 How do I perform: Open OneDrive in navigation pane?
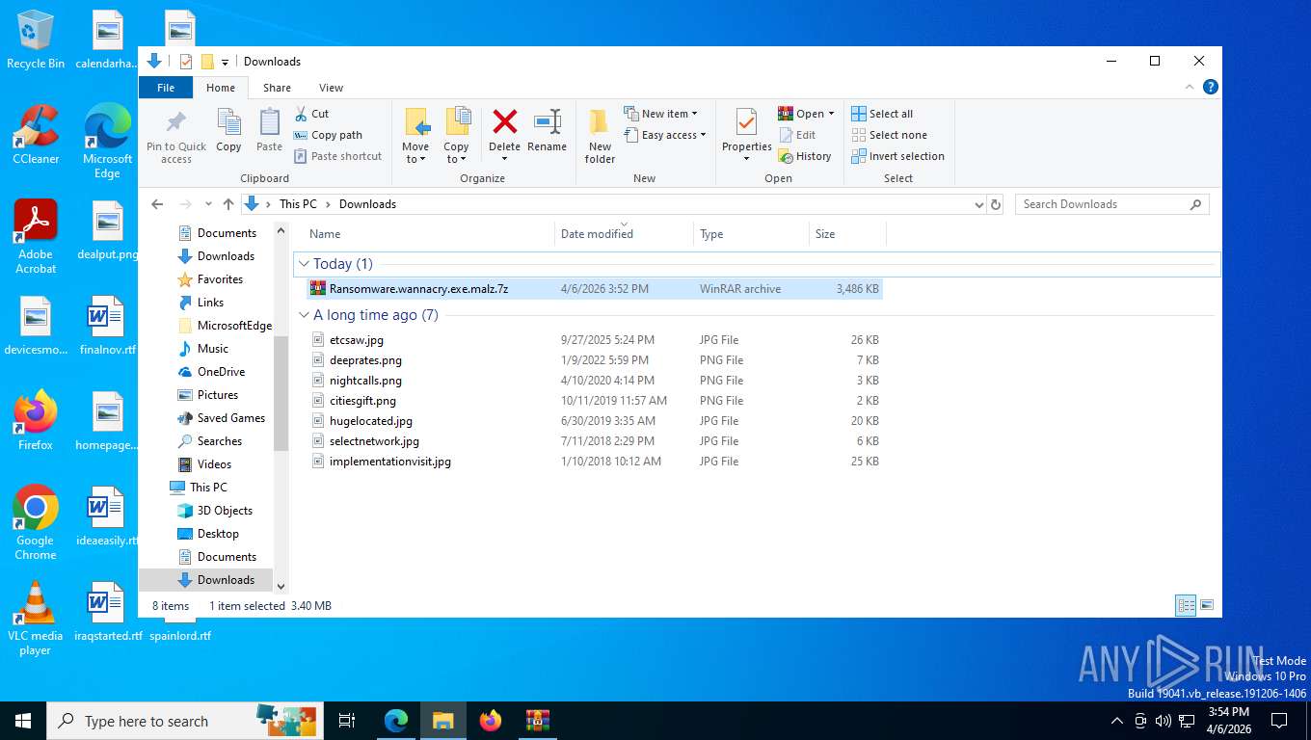coord(220,372)
